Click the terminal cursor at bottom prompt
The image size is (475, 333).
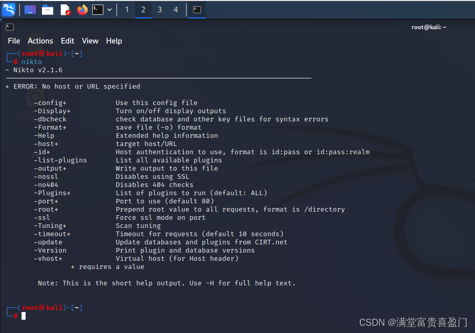coord(24,316)
